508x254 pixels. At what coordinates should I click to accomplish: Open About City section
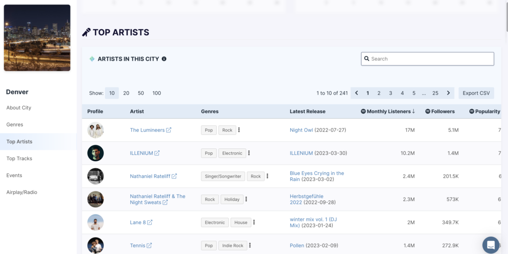click(x=19, y=108)
